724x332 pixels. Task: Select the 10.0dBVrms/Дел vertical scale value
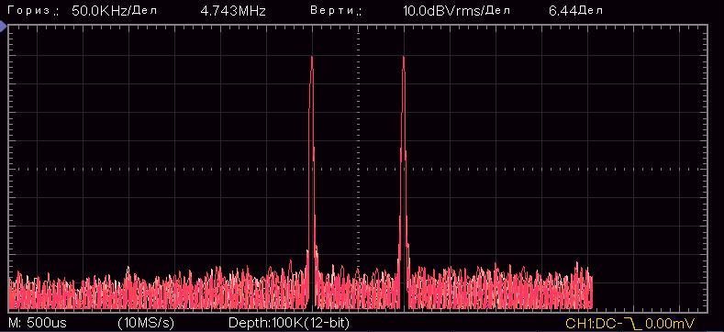click(456, 11)
